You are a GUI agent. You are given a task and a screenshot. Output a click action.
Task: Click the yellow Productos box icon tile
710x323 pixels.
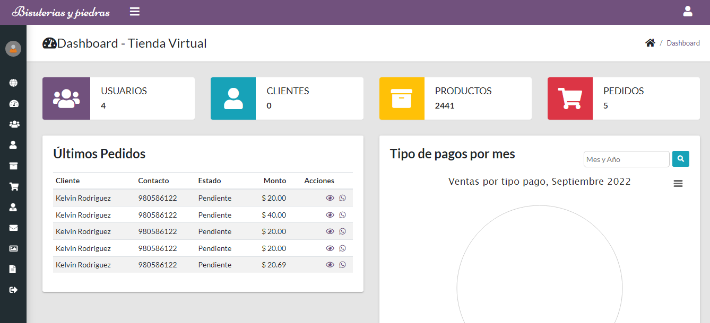point(402,98)
